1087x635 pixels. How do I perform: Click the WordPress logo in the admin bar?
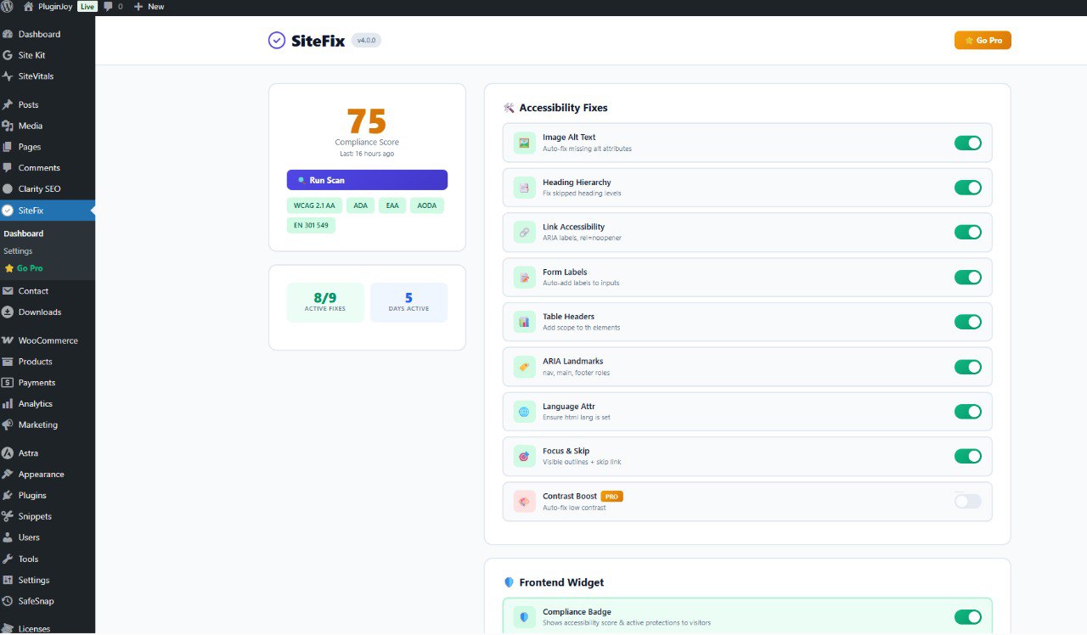(x=8, y=6)
